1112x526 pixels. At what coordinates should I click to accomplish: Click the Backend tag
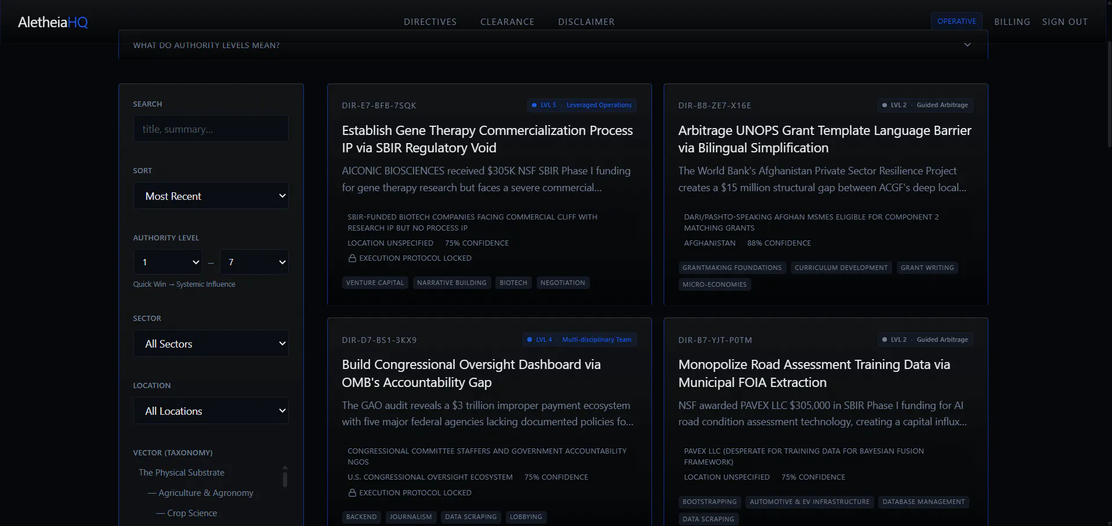[361, 517]
